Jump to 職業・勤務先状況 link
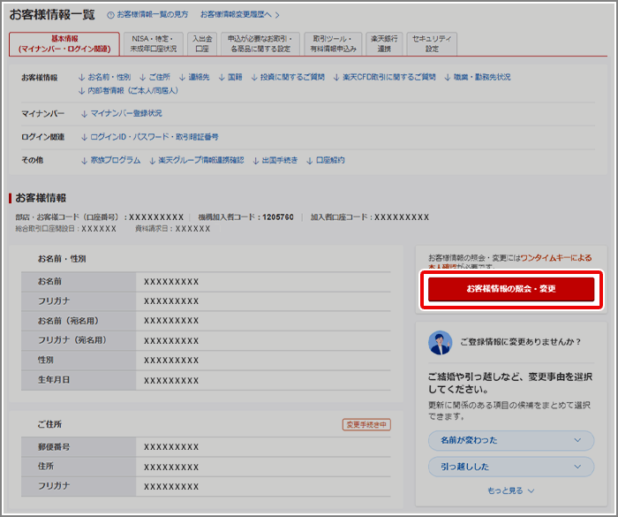The width and height of the screenshot is (618, 517). point(478,77)
